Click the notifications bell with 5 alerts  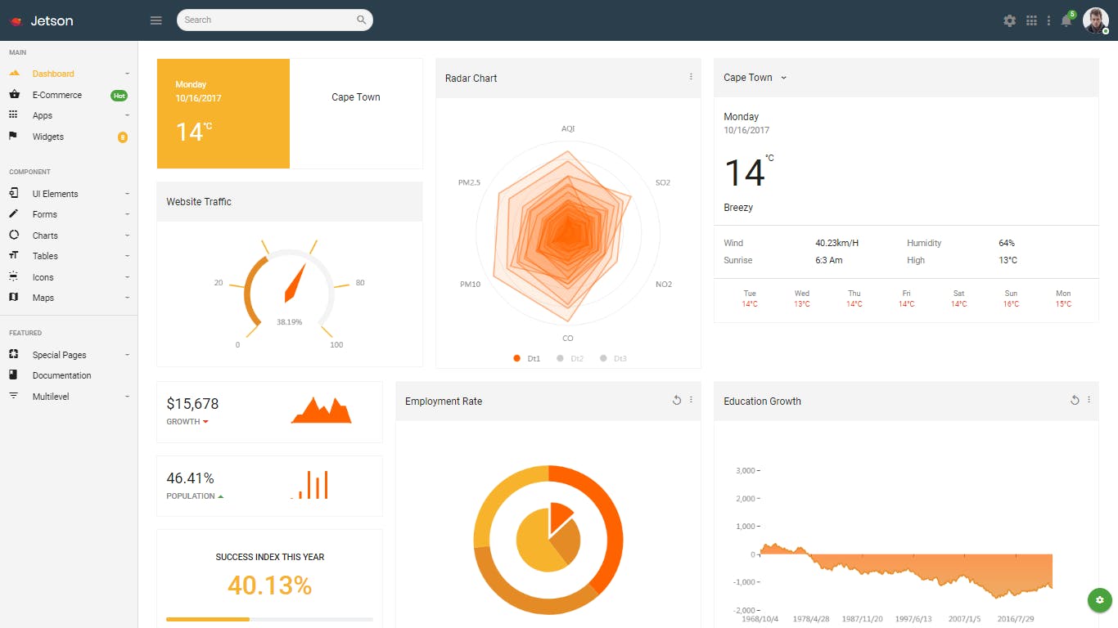tap(1066, 20)
